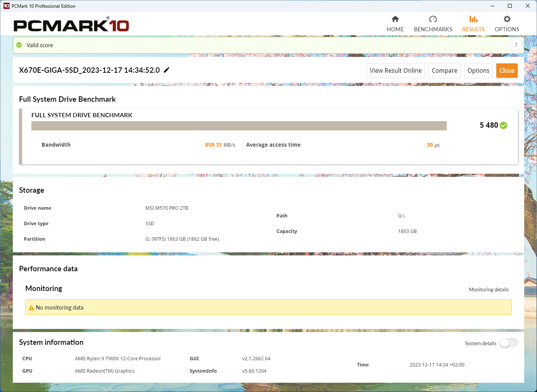Screen dimensions: 537x392
Task: Click the No monitoring data notice
Action: (x=268, y=307)
